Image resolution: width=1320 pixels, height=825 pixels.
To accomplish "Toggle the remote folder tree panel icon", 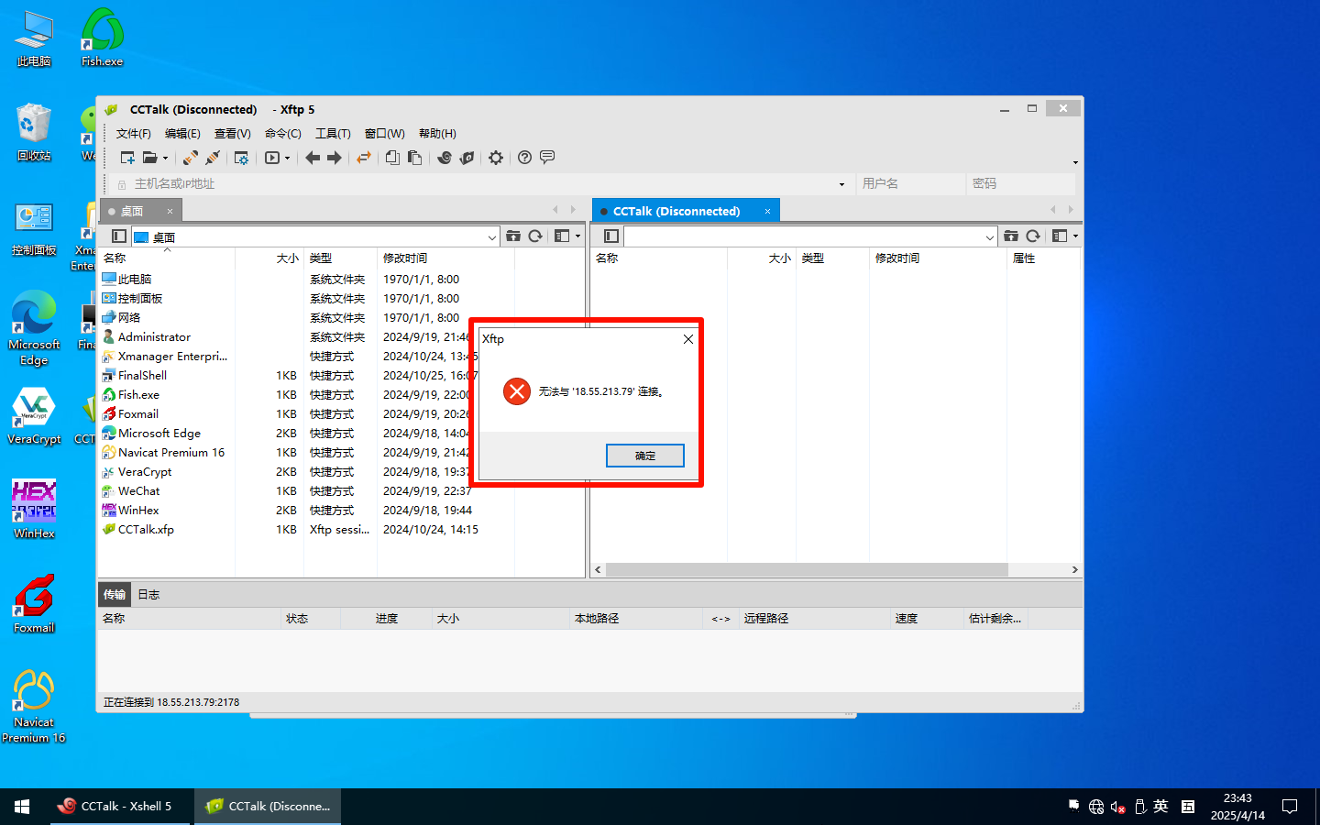I will point(611,236).
